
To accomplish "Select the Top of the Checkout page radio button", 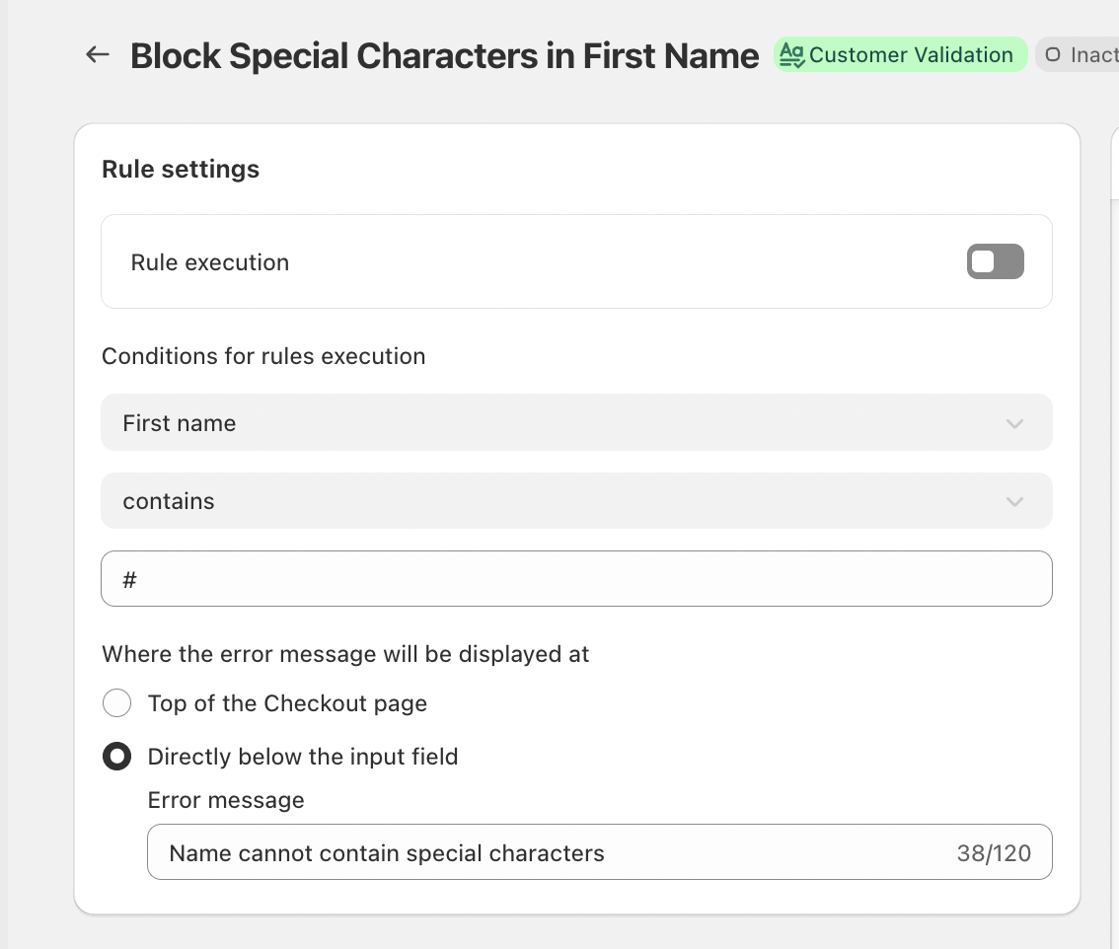I will pos(116,703).
